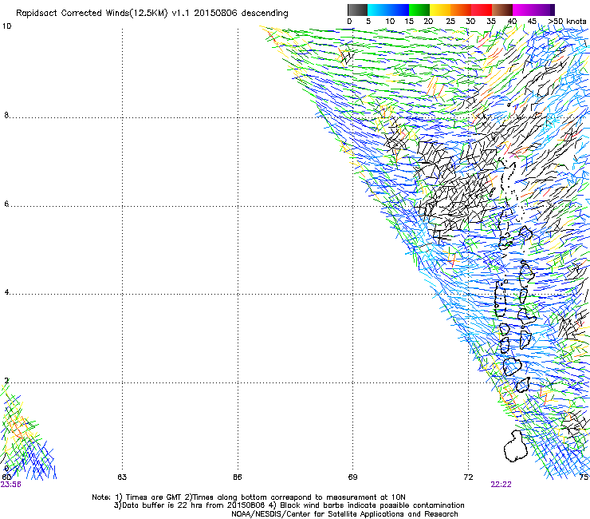Click the NOAA/NESDIS credit line
The height and width of the screenshot is (519, 590).
[x=344, y=514]
